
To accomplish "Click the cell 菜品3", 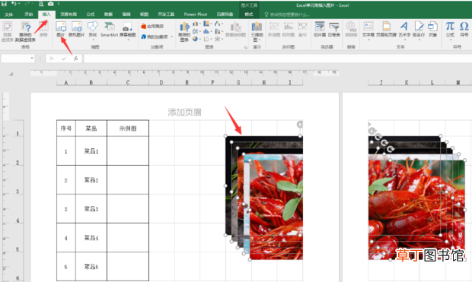I will [91, 208].
